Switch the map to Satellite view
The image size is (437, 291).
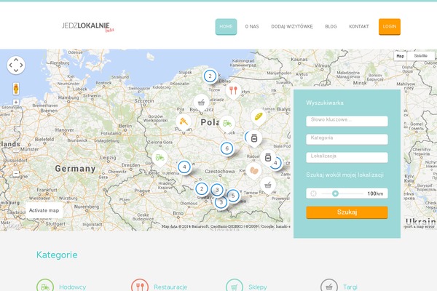421,56
